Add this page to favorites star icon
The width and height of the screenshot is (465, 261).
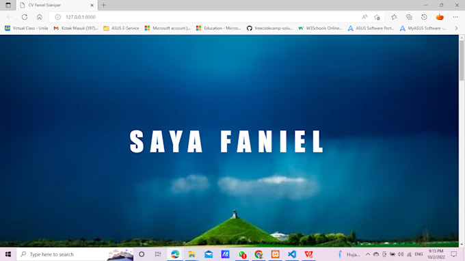[377, 17]
